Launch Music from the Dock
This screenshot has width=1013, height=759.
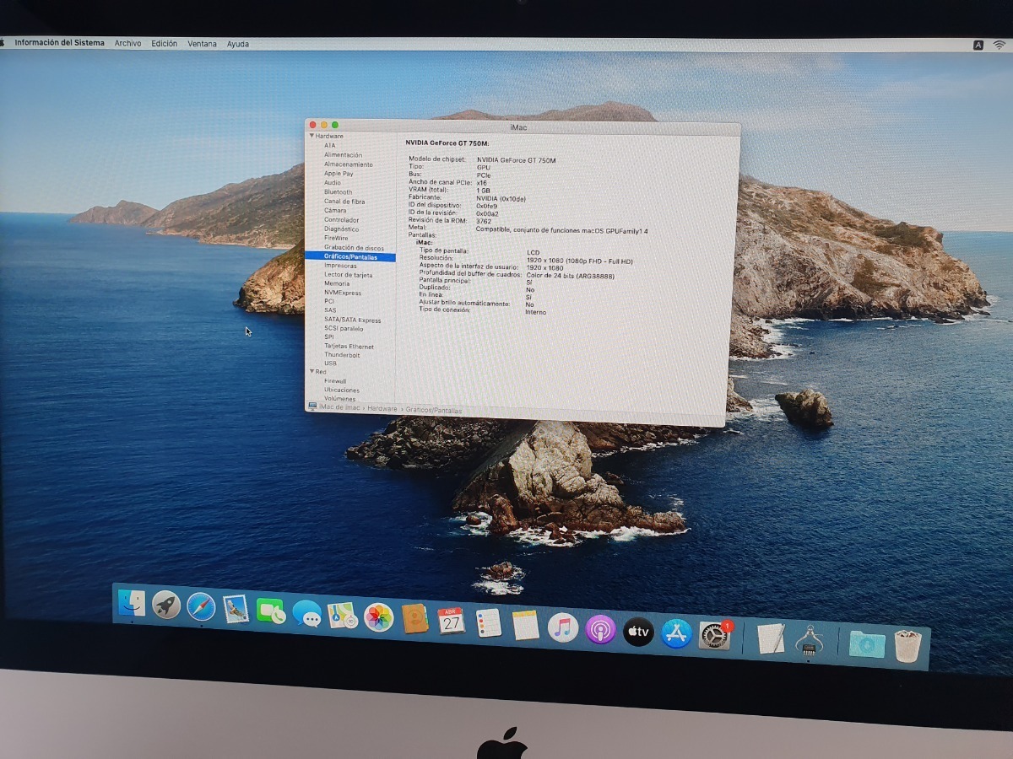pos(562,628)
